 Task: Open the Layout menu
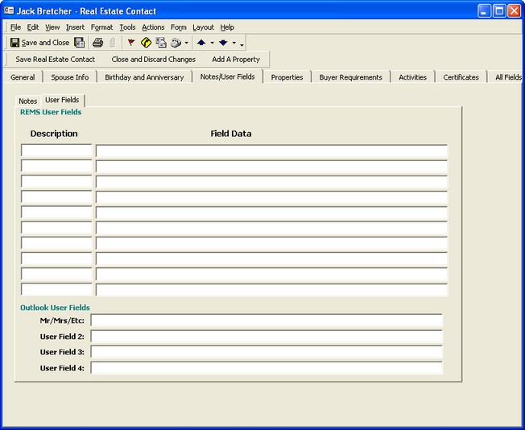(x=203, y=27)
